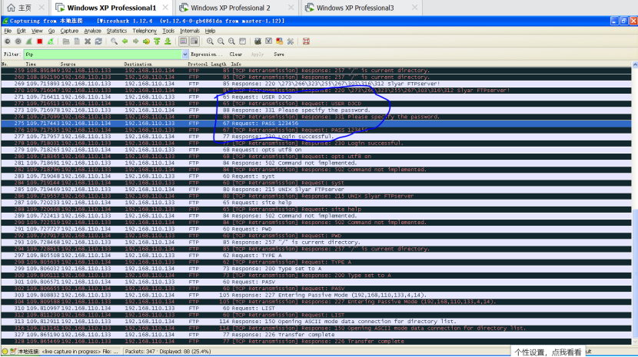The height and width of the screenshot is (357, 638).
Task: Expand the display filter history dropdown
Action: point(185,54)
